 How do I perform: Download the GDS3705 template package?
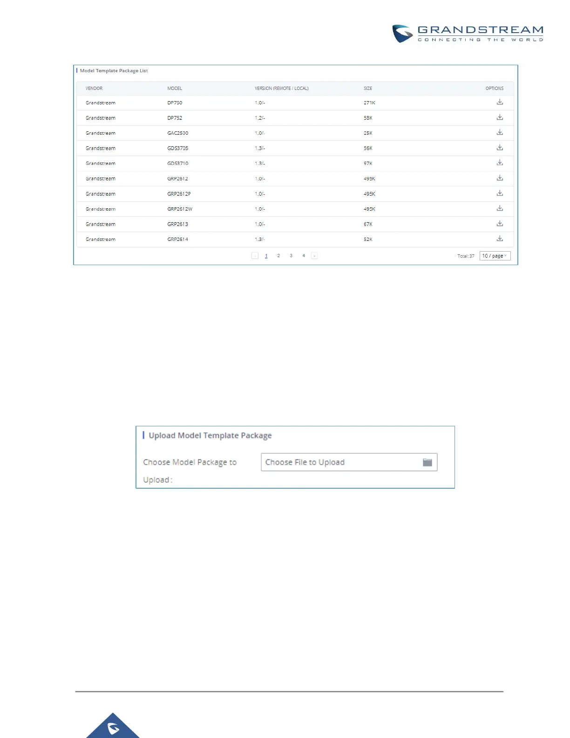(x=500, y=148)
